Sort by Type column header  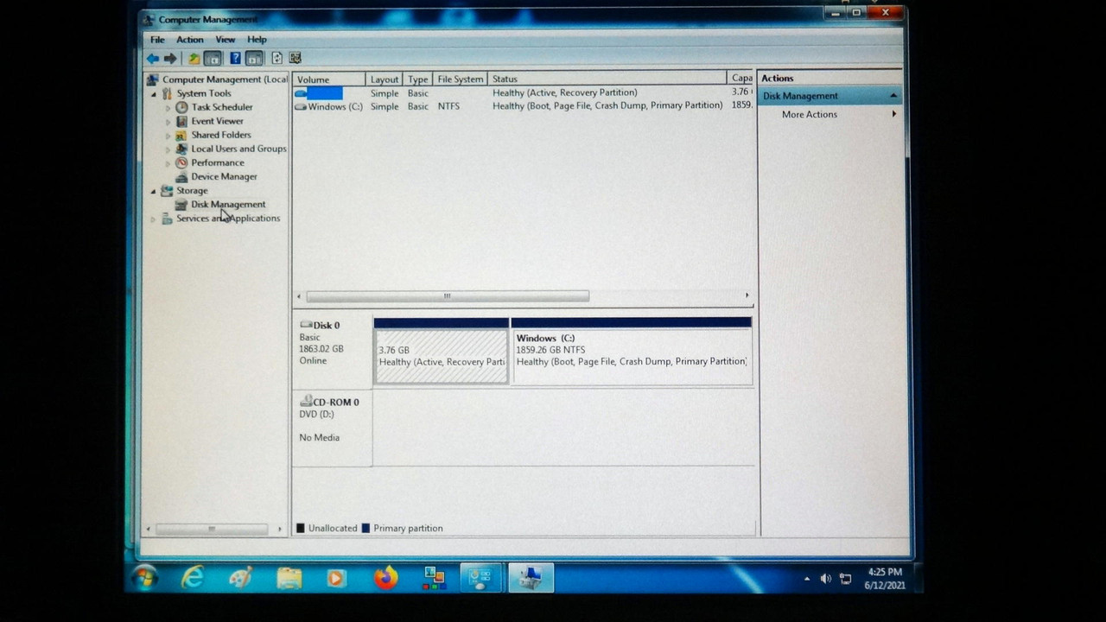pyautogui.click(x=418, y=79)
